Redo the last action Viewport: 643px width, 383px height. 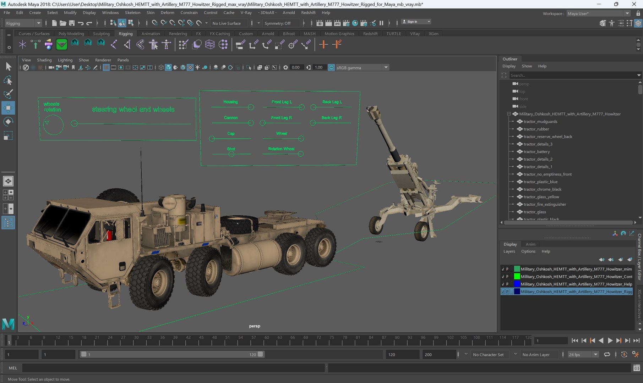pos(89,23)
